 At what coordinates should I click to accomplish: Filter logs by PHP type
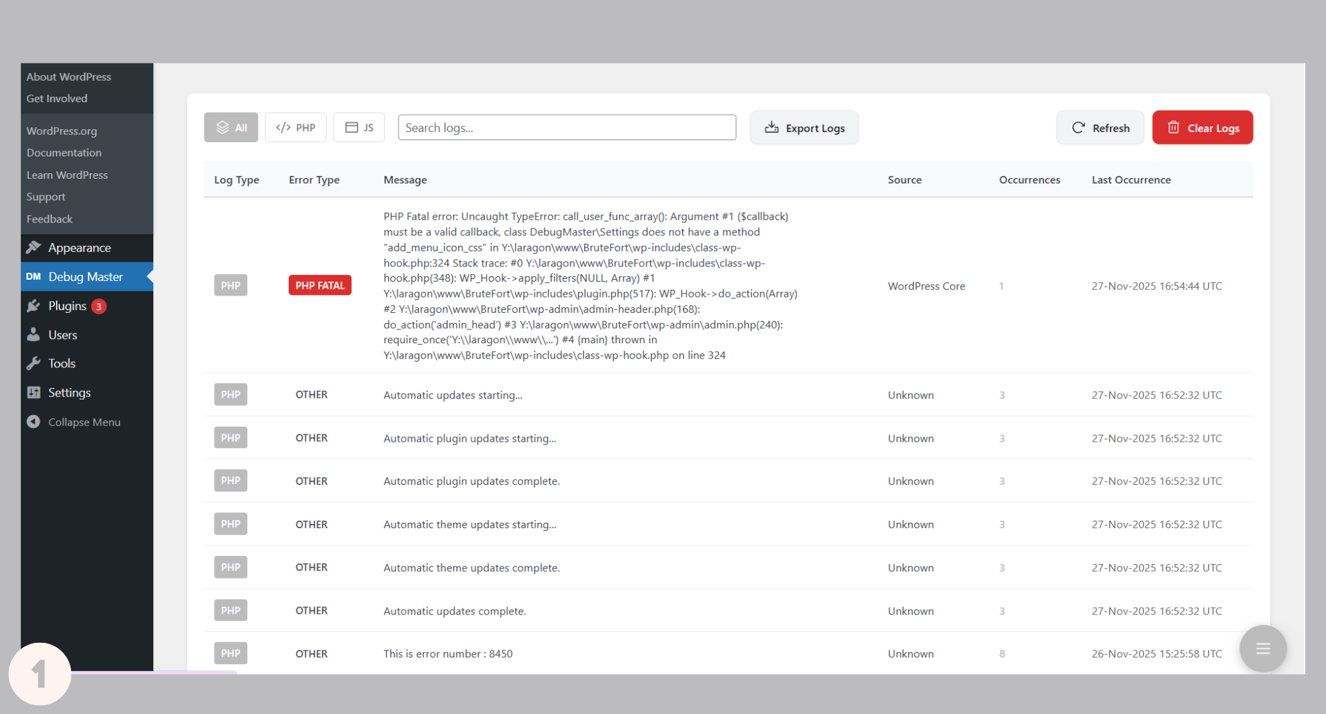296,127
